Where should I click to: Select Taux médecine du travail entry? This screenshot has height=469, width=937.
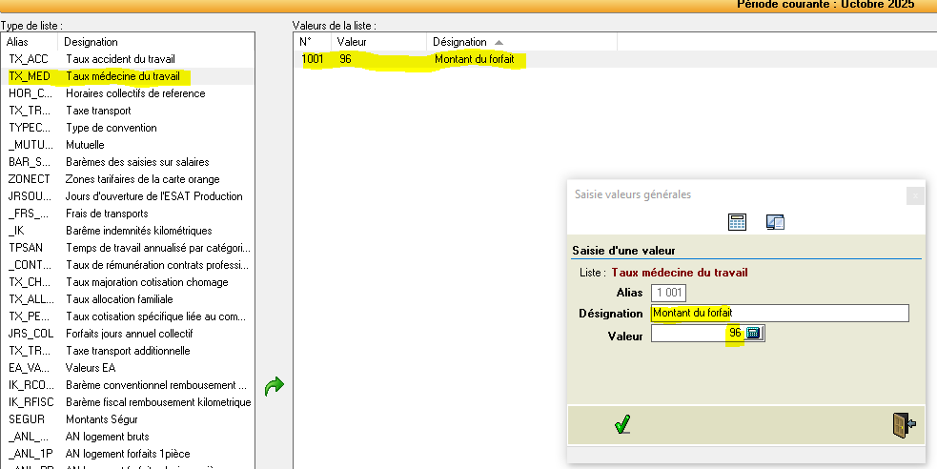(x=122, y=76)
